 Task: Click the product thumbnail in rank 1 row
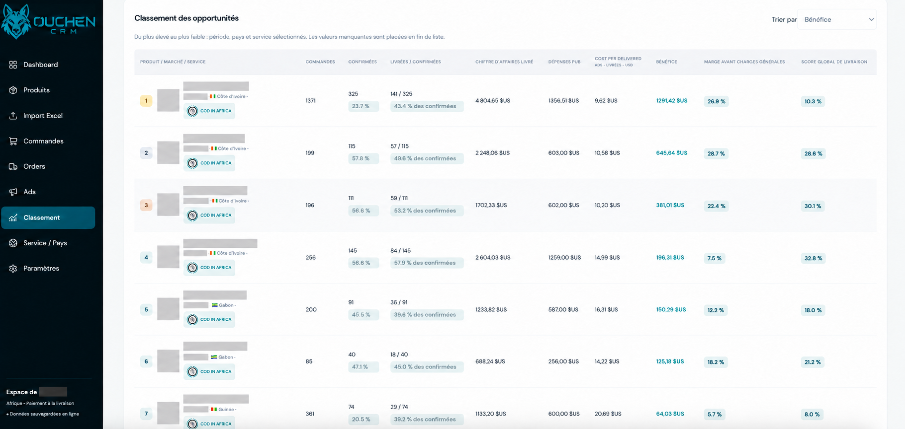click(x=168, y=100)
